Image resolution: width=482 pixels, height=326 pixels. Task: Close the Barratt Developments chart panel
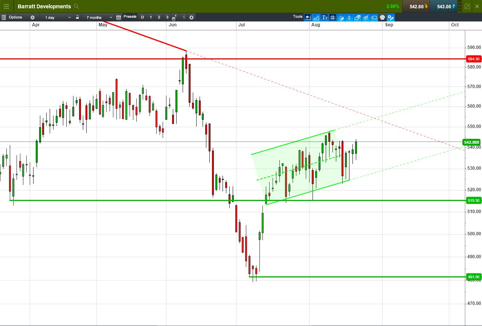[477, 6]
